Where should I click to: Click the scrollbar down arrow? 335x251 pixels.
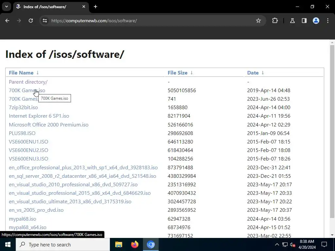(332, 235)
